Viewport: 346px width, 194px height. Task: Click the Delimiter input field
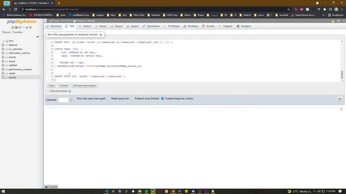click(64, 100)
